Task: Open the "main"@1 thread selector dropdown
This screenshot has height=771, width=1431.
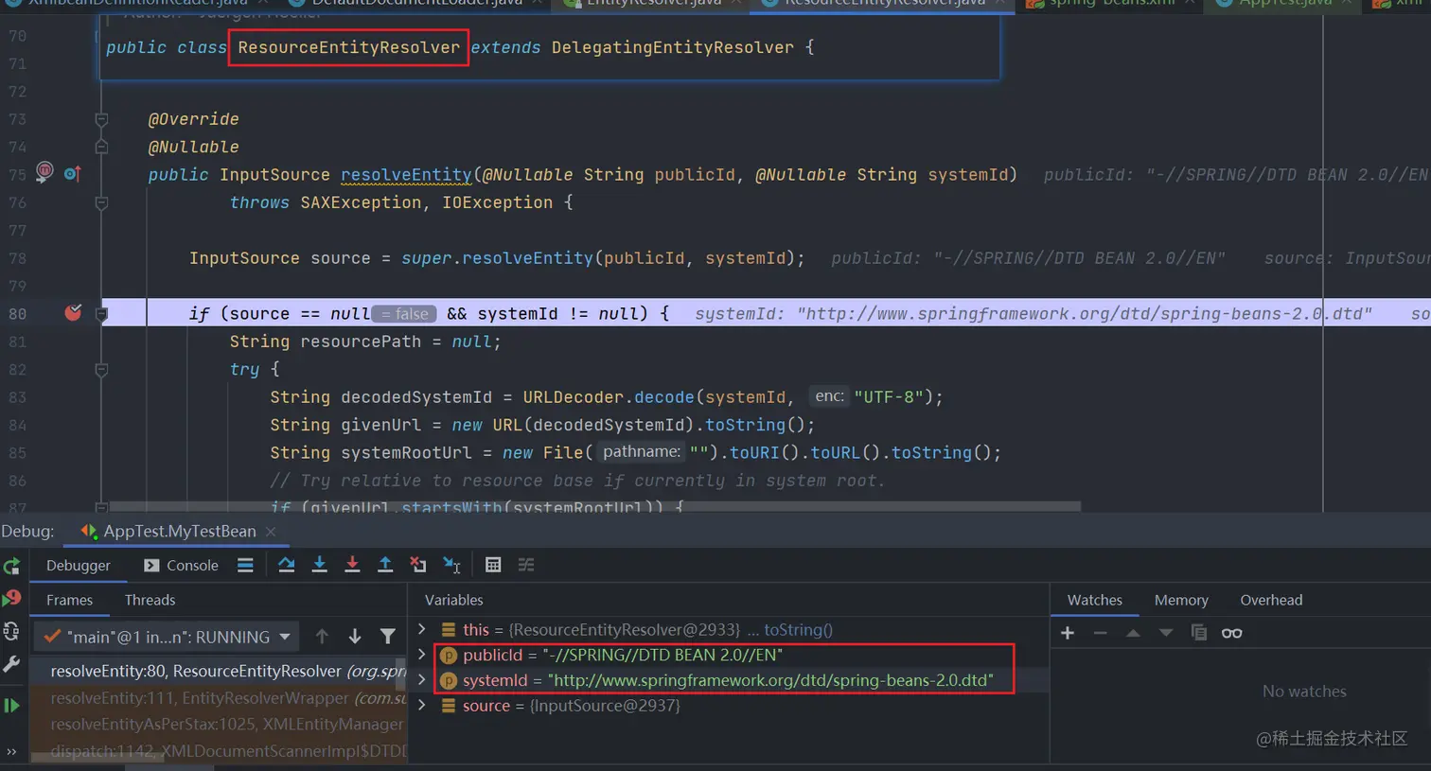Action: coord(167,637)
